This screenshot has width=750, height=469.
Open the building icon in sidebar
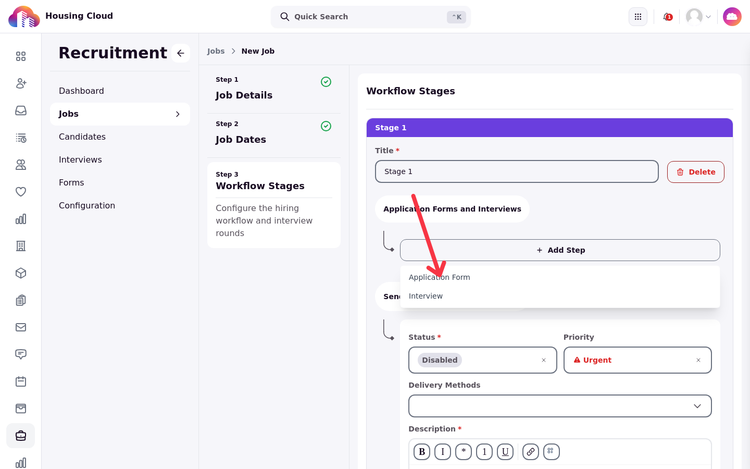coord(21,246)
